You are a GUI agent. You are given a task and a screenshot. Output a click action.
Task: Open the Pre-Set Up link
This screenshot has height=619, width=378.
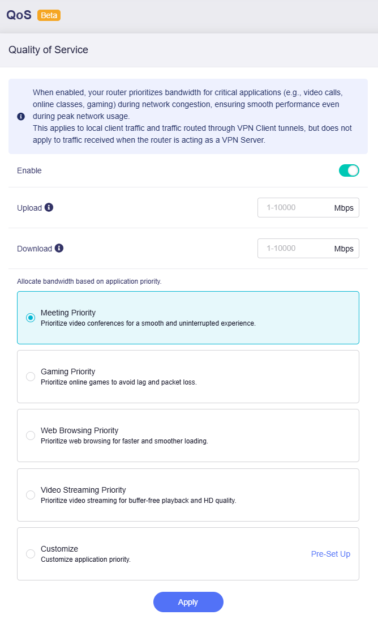coord(330,554)
